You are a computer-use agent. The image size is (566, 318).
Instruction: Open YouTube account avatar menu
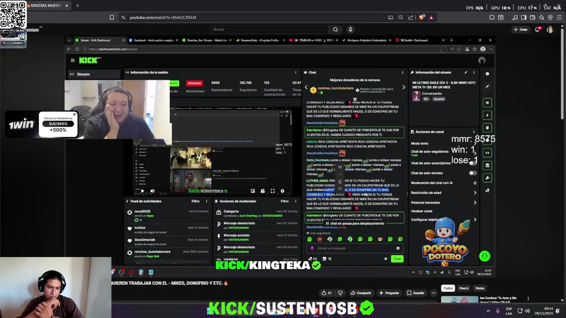pos(550,30)
